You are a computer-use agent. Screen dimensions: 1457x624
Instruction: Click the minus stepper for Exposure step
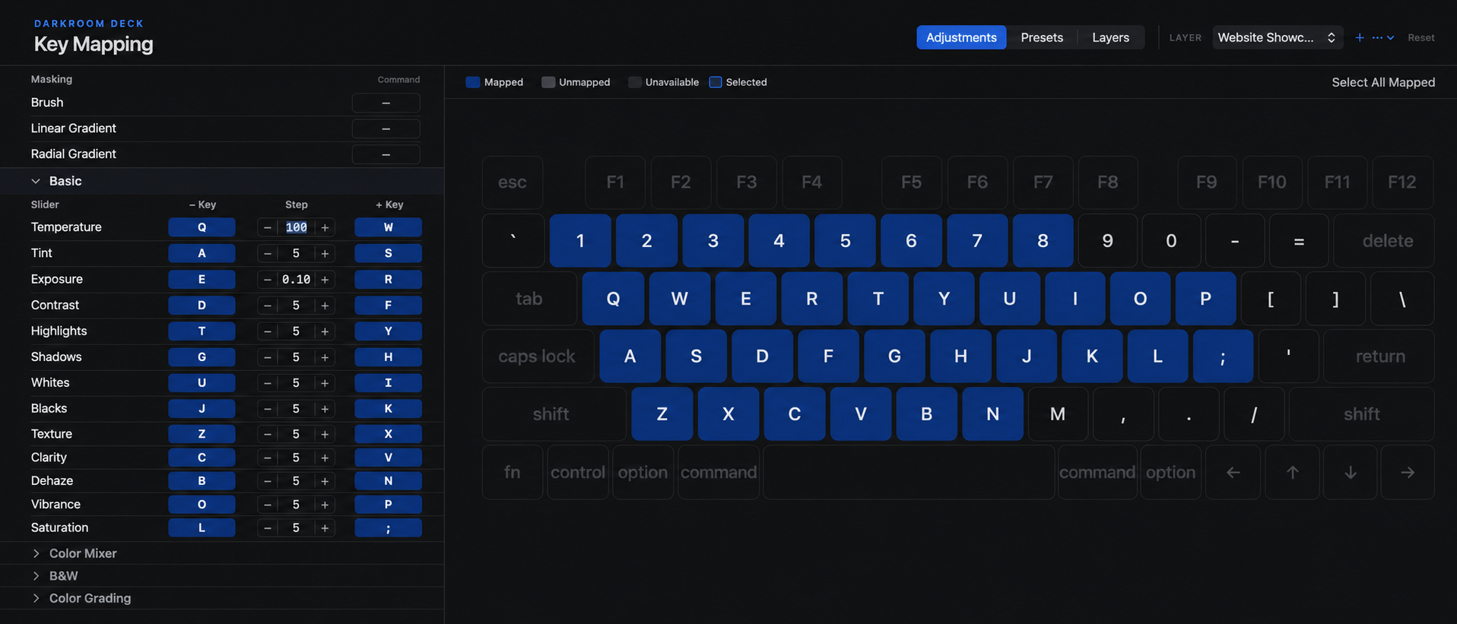(x=267, y=280)
